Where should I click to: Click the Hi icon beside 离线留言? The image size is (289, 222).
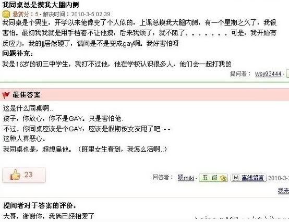click(x=236, y=178)
